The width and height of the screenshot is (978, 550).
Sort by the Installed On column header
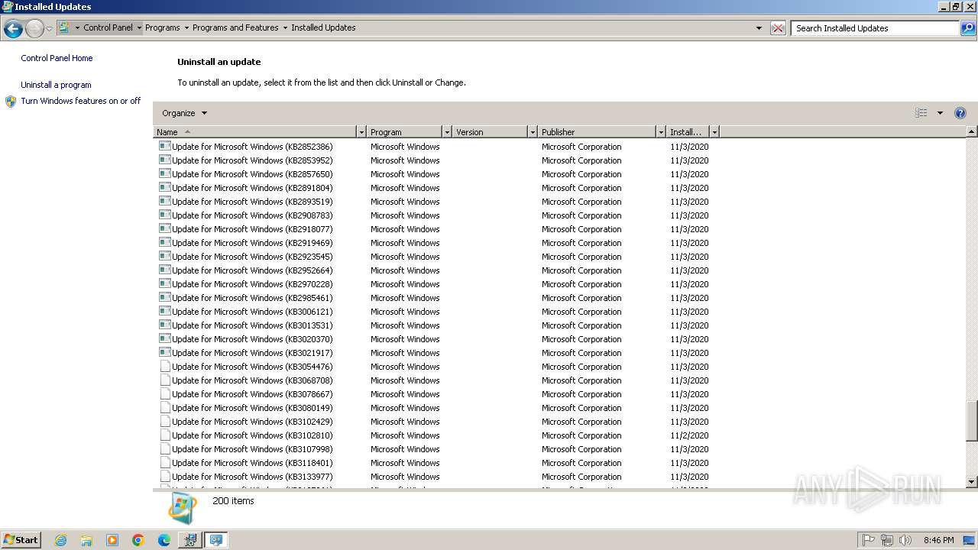tap(688, 132)
